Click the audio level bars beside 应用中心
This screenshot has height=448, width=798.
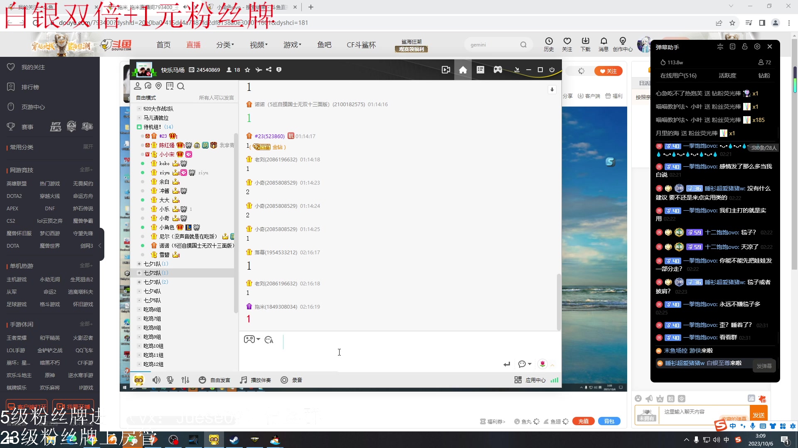point(554,380)
